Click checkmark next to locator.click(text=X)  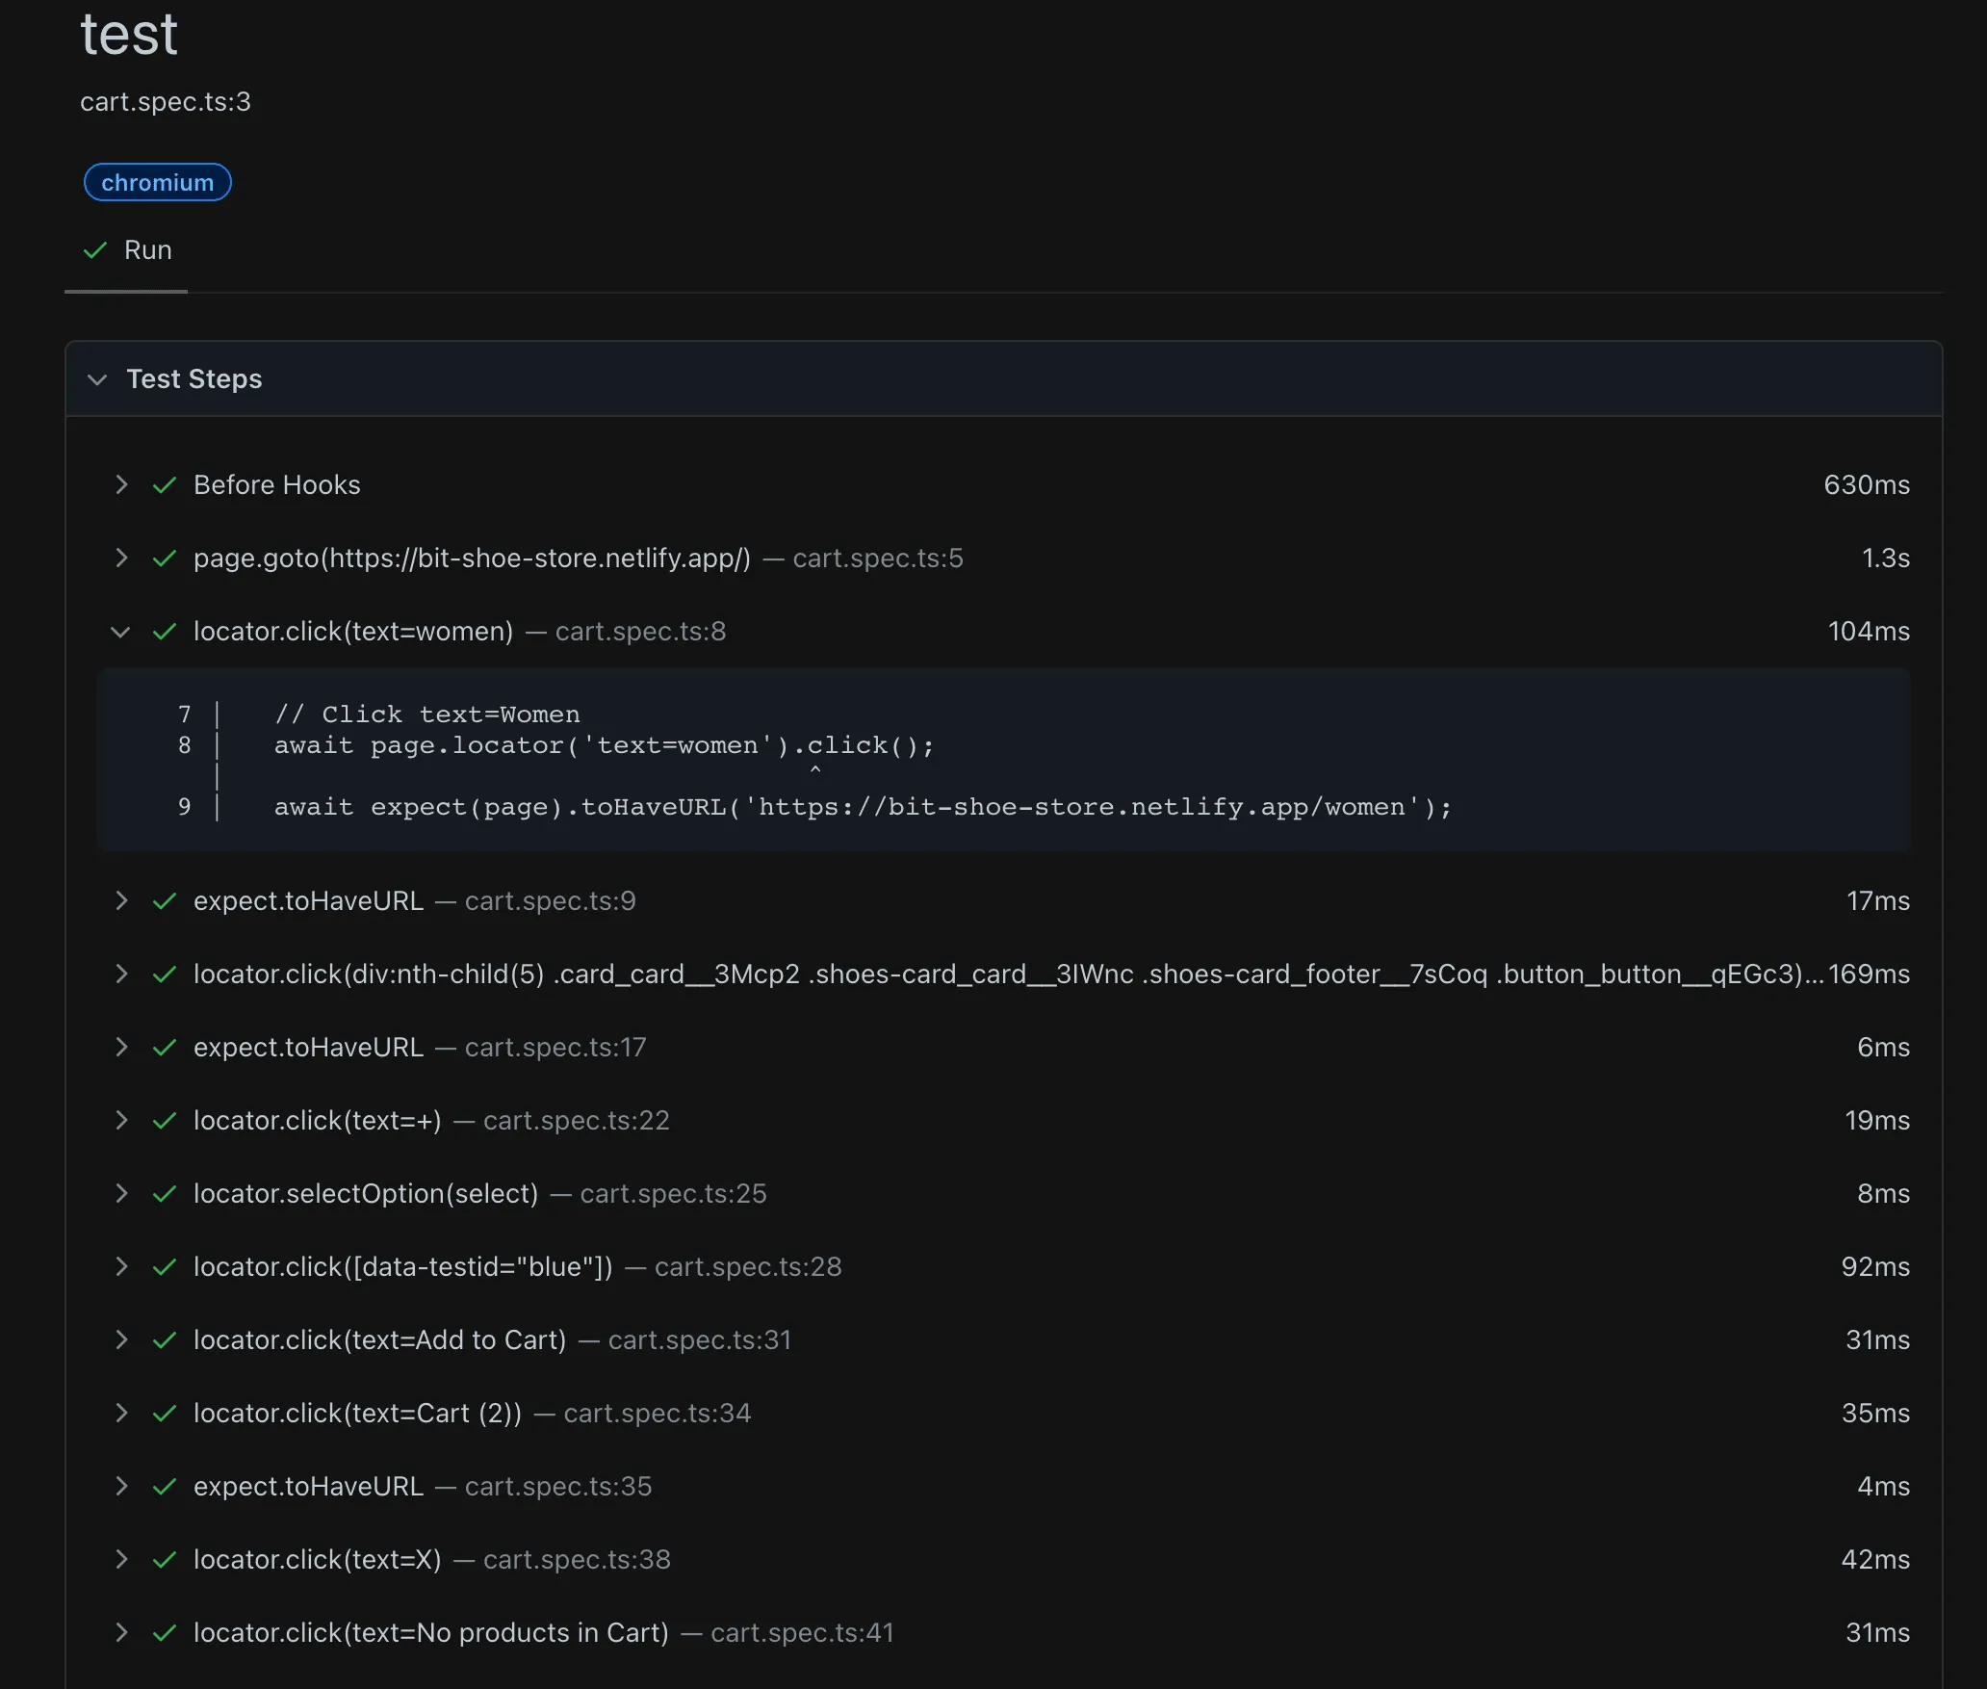point(165,1559)
